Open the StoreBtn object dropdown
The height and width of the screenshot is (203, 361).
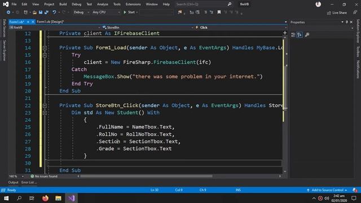coord(148,28)
